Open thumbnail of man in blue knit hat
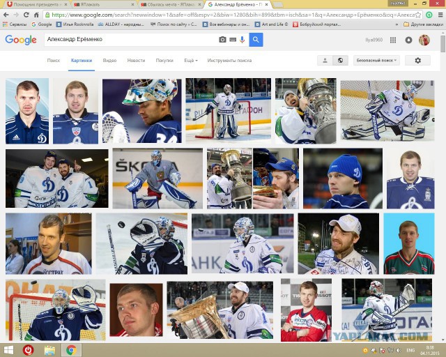446x357 pixels. coord(343,178)
